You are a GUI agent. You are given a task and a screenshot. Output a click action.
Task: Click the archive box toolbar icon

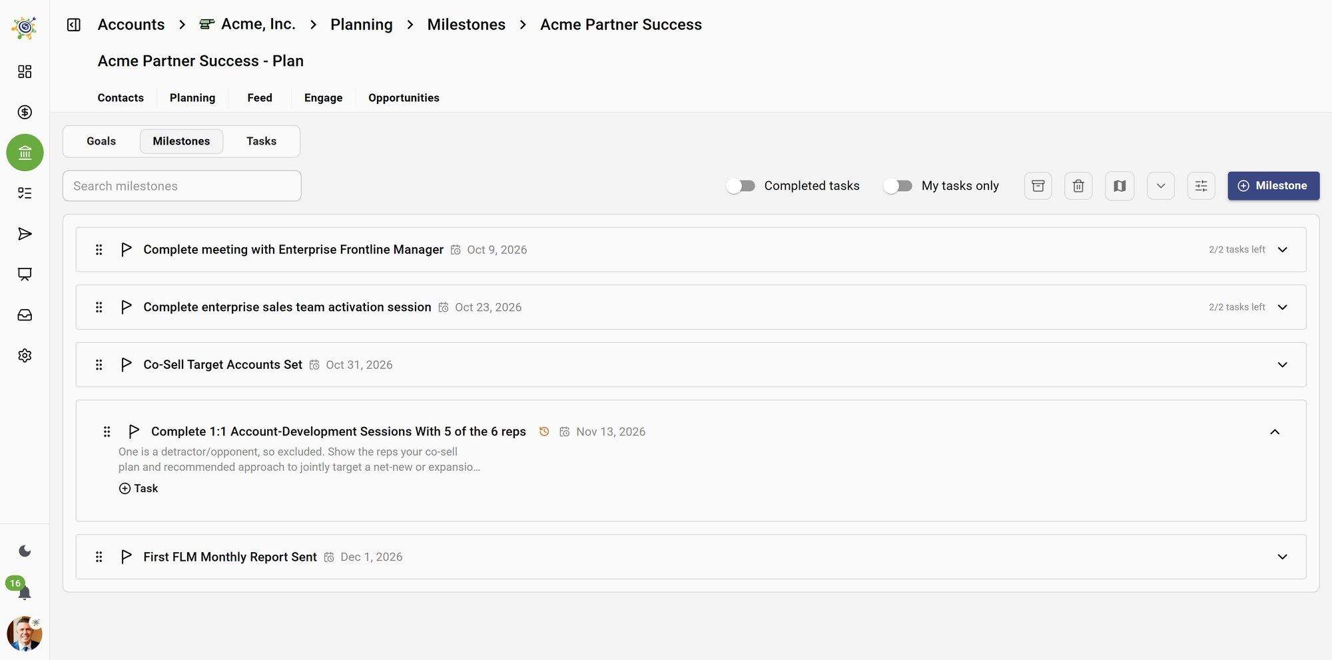[1038, 186]
